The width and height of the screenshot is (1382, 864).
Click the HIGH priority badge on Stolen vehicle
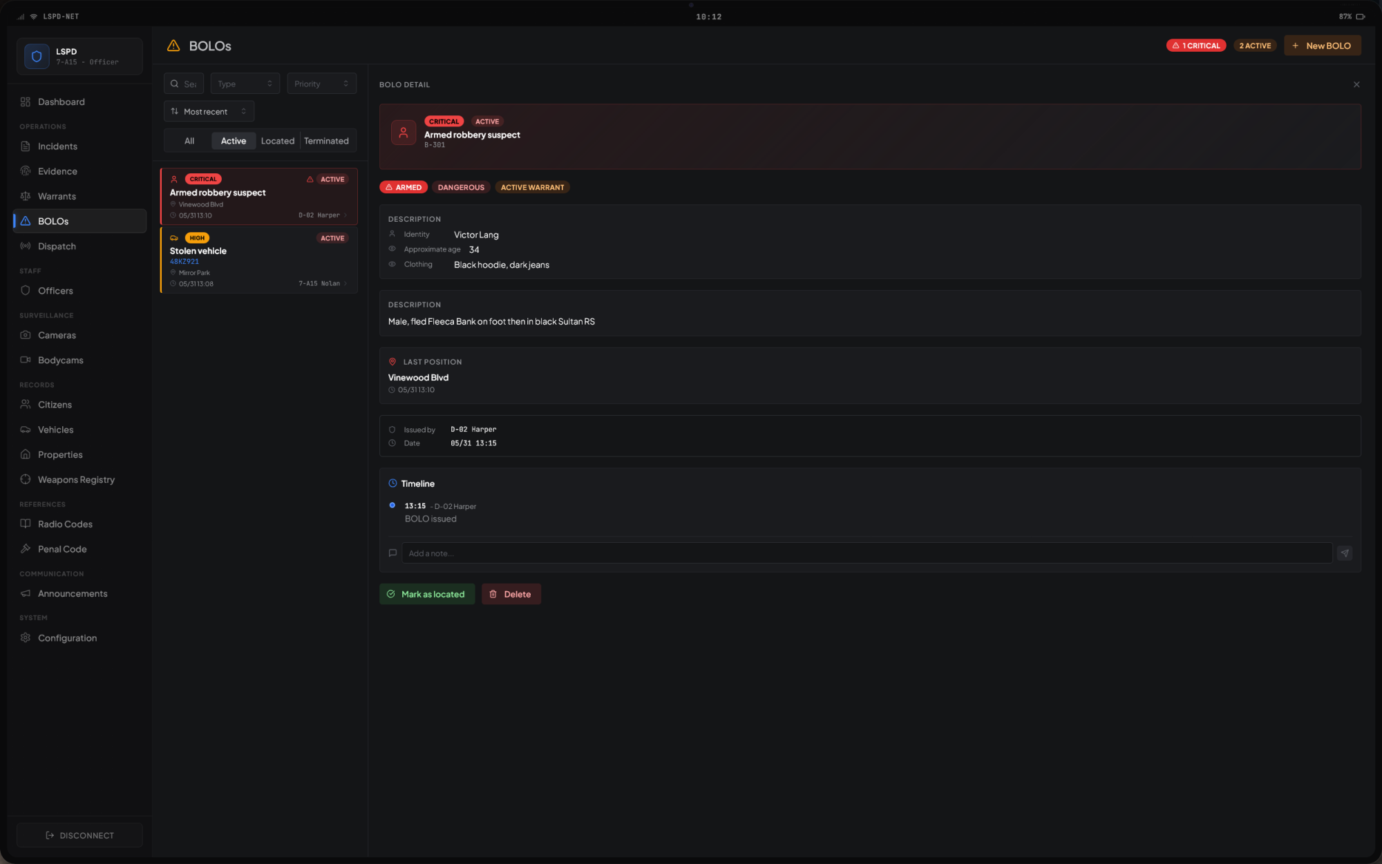coord(197,238)
